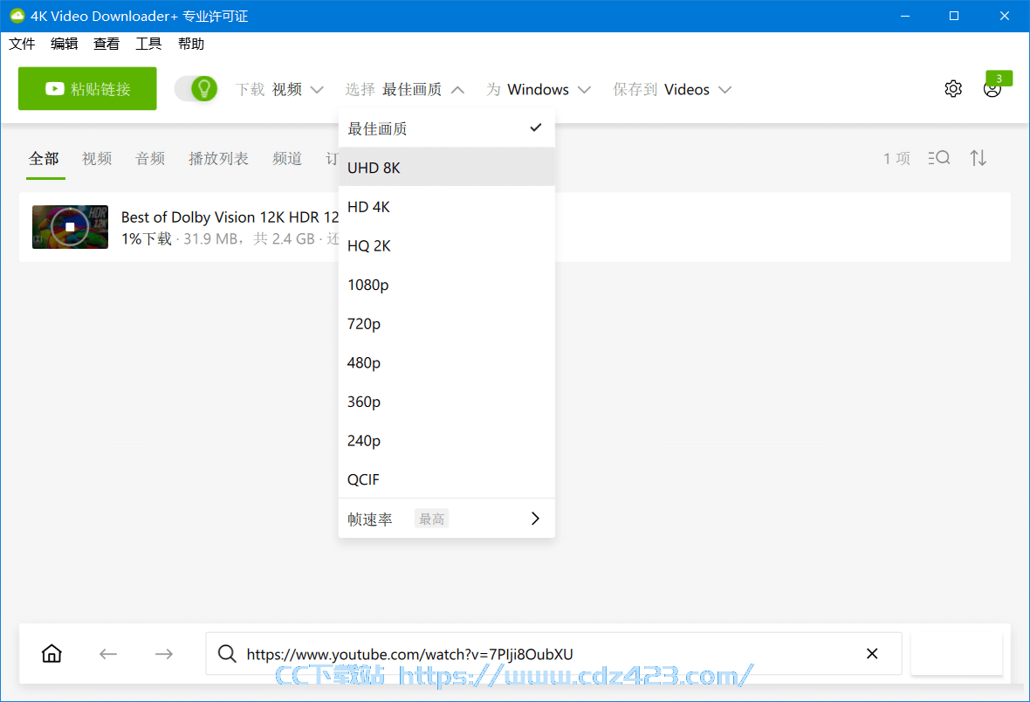Switch to the 频道 tab
Image resolution: width=1030 pixels, height=702 pixels.
[287, 158]
